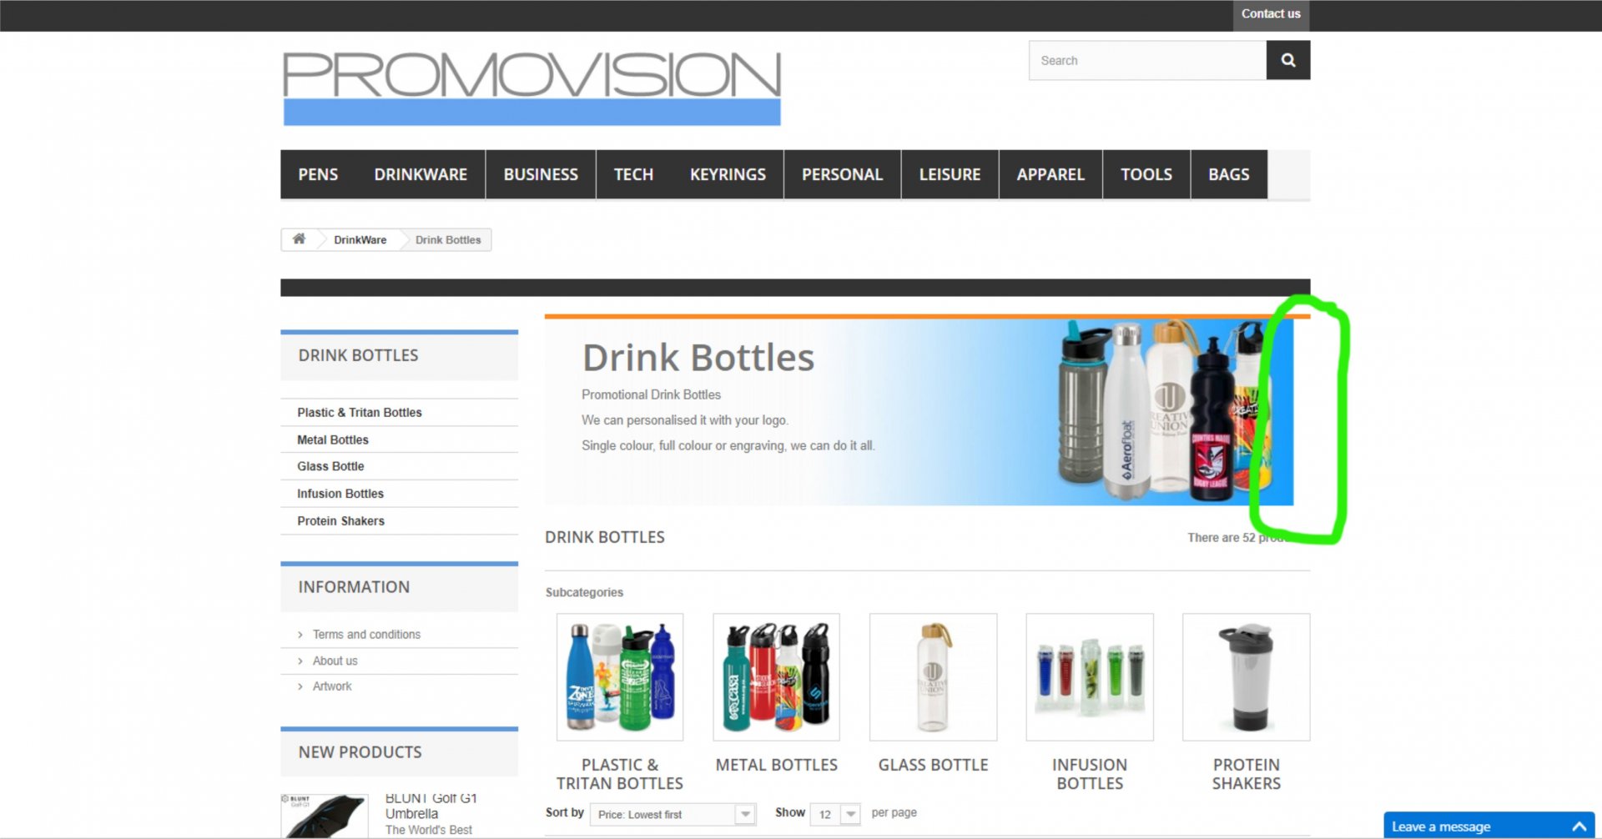Open the LEISURE menu
Image resolution: width=1602 pixels, height=839 pixels.
950,174
